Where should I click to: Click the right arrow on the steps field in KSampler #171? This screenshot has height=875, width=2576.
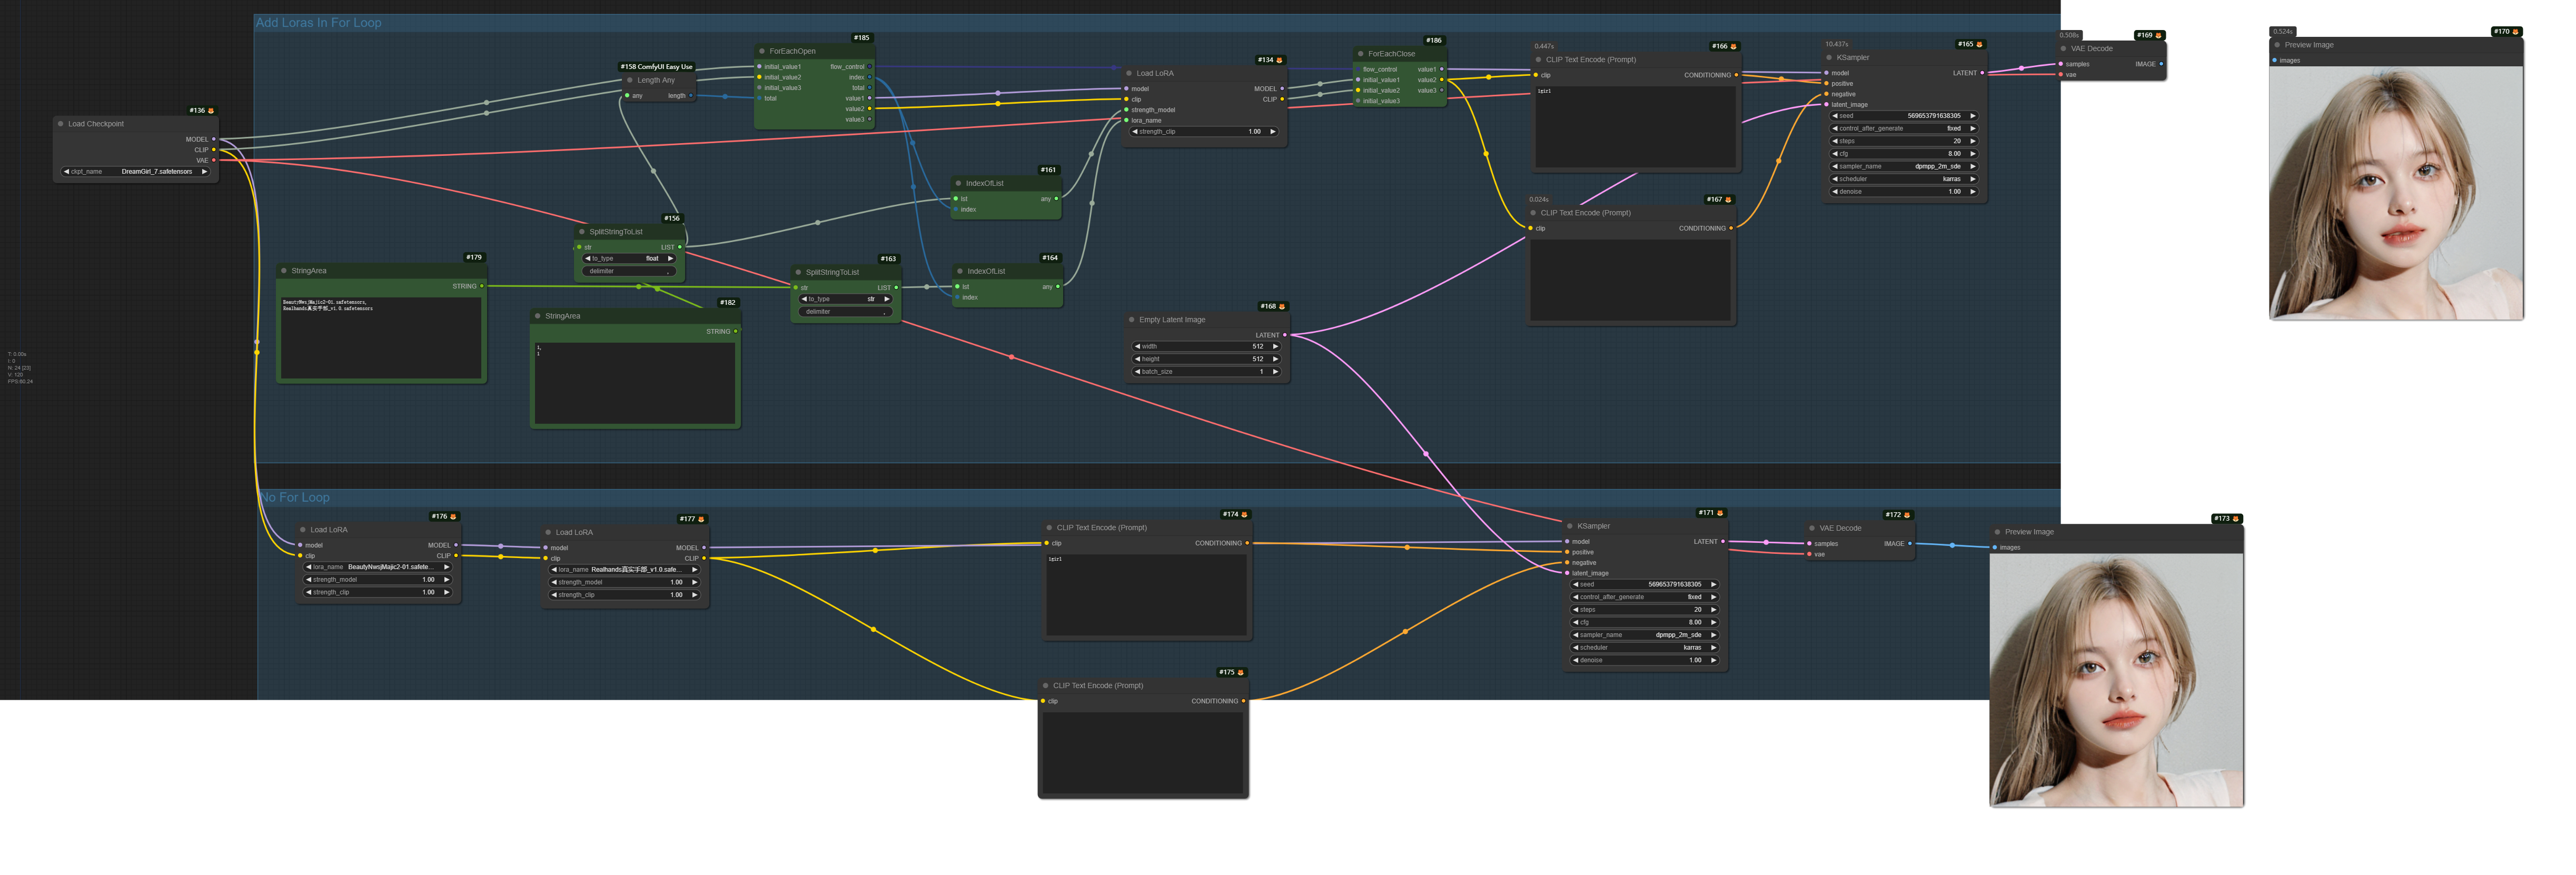(1713, 610)
